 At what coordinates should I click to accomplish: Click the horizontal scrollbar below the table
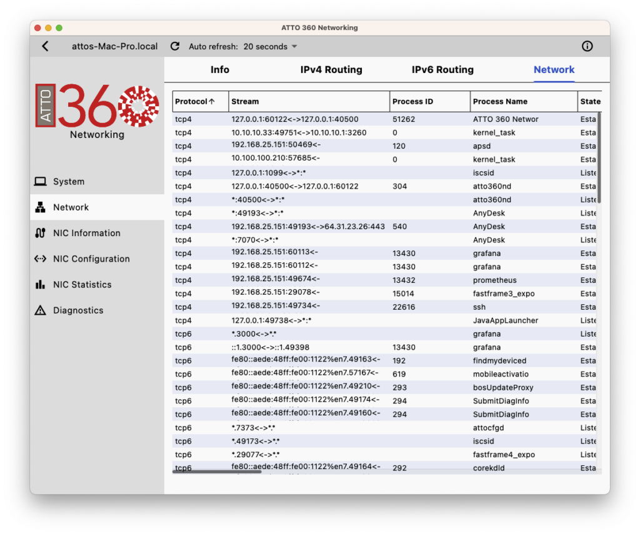pyautogui.click(x=217, y=472)
